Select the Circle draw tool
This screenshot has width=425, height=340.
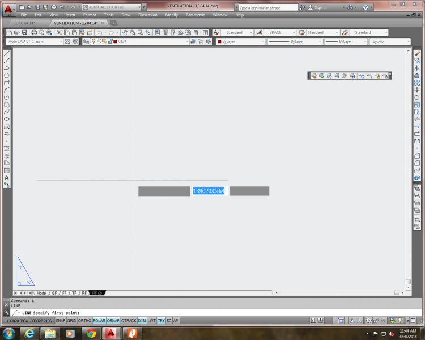(6, 97)
